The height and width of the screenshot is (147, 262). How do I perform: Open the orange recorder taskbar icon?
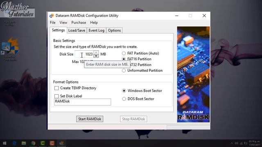[52, 143]
